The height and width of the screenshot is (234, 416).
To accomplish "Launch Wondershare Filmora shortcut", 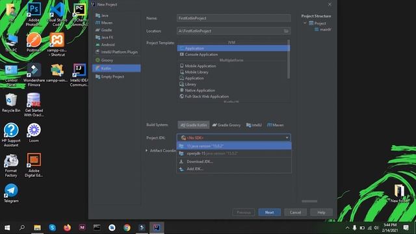I will pyautogui.click(x=34, y=75).
